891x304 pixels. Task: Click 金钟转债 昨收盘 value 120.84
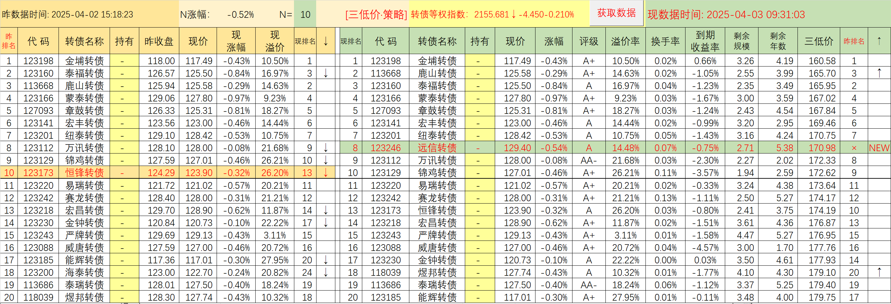click(159, 223)
